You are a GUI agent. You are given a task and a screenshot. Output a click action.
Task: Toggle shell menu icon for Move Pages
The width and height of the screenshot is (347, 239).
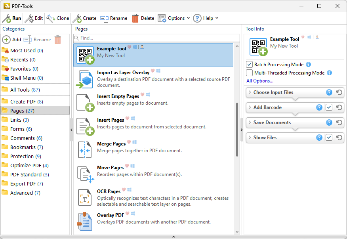133,166
